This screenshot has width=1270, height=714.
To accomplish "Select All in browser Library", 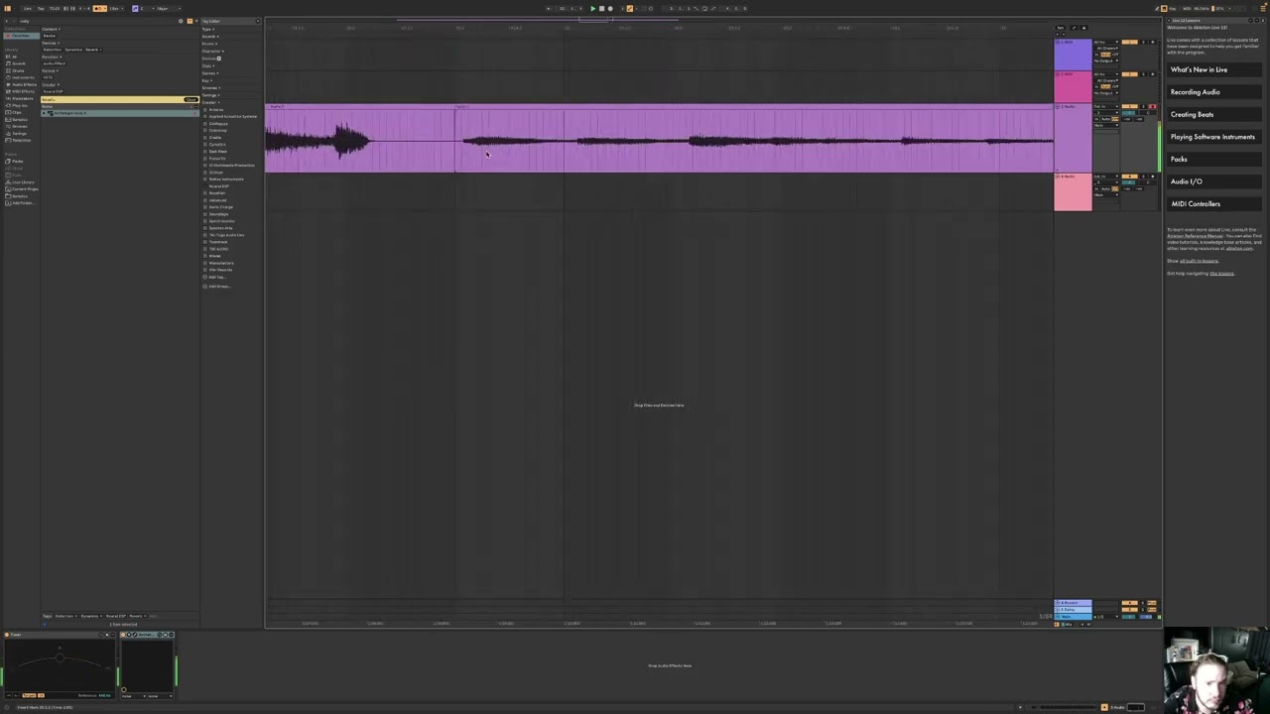I will point(13,57).
